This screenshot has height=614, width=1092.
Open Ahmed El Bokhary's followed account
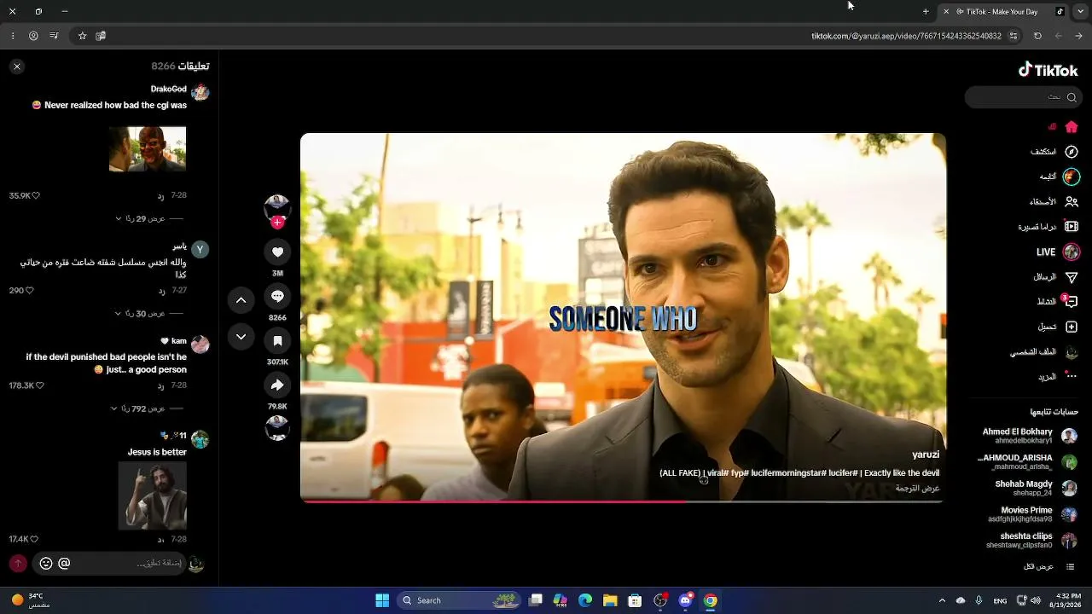[1029, 436]
